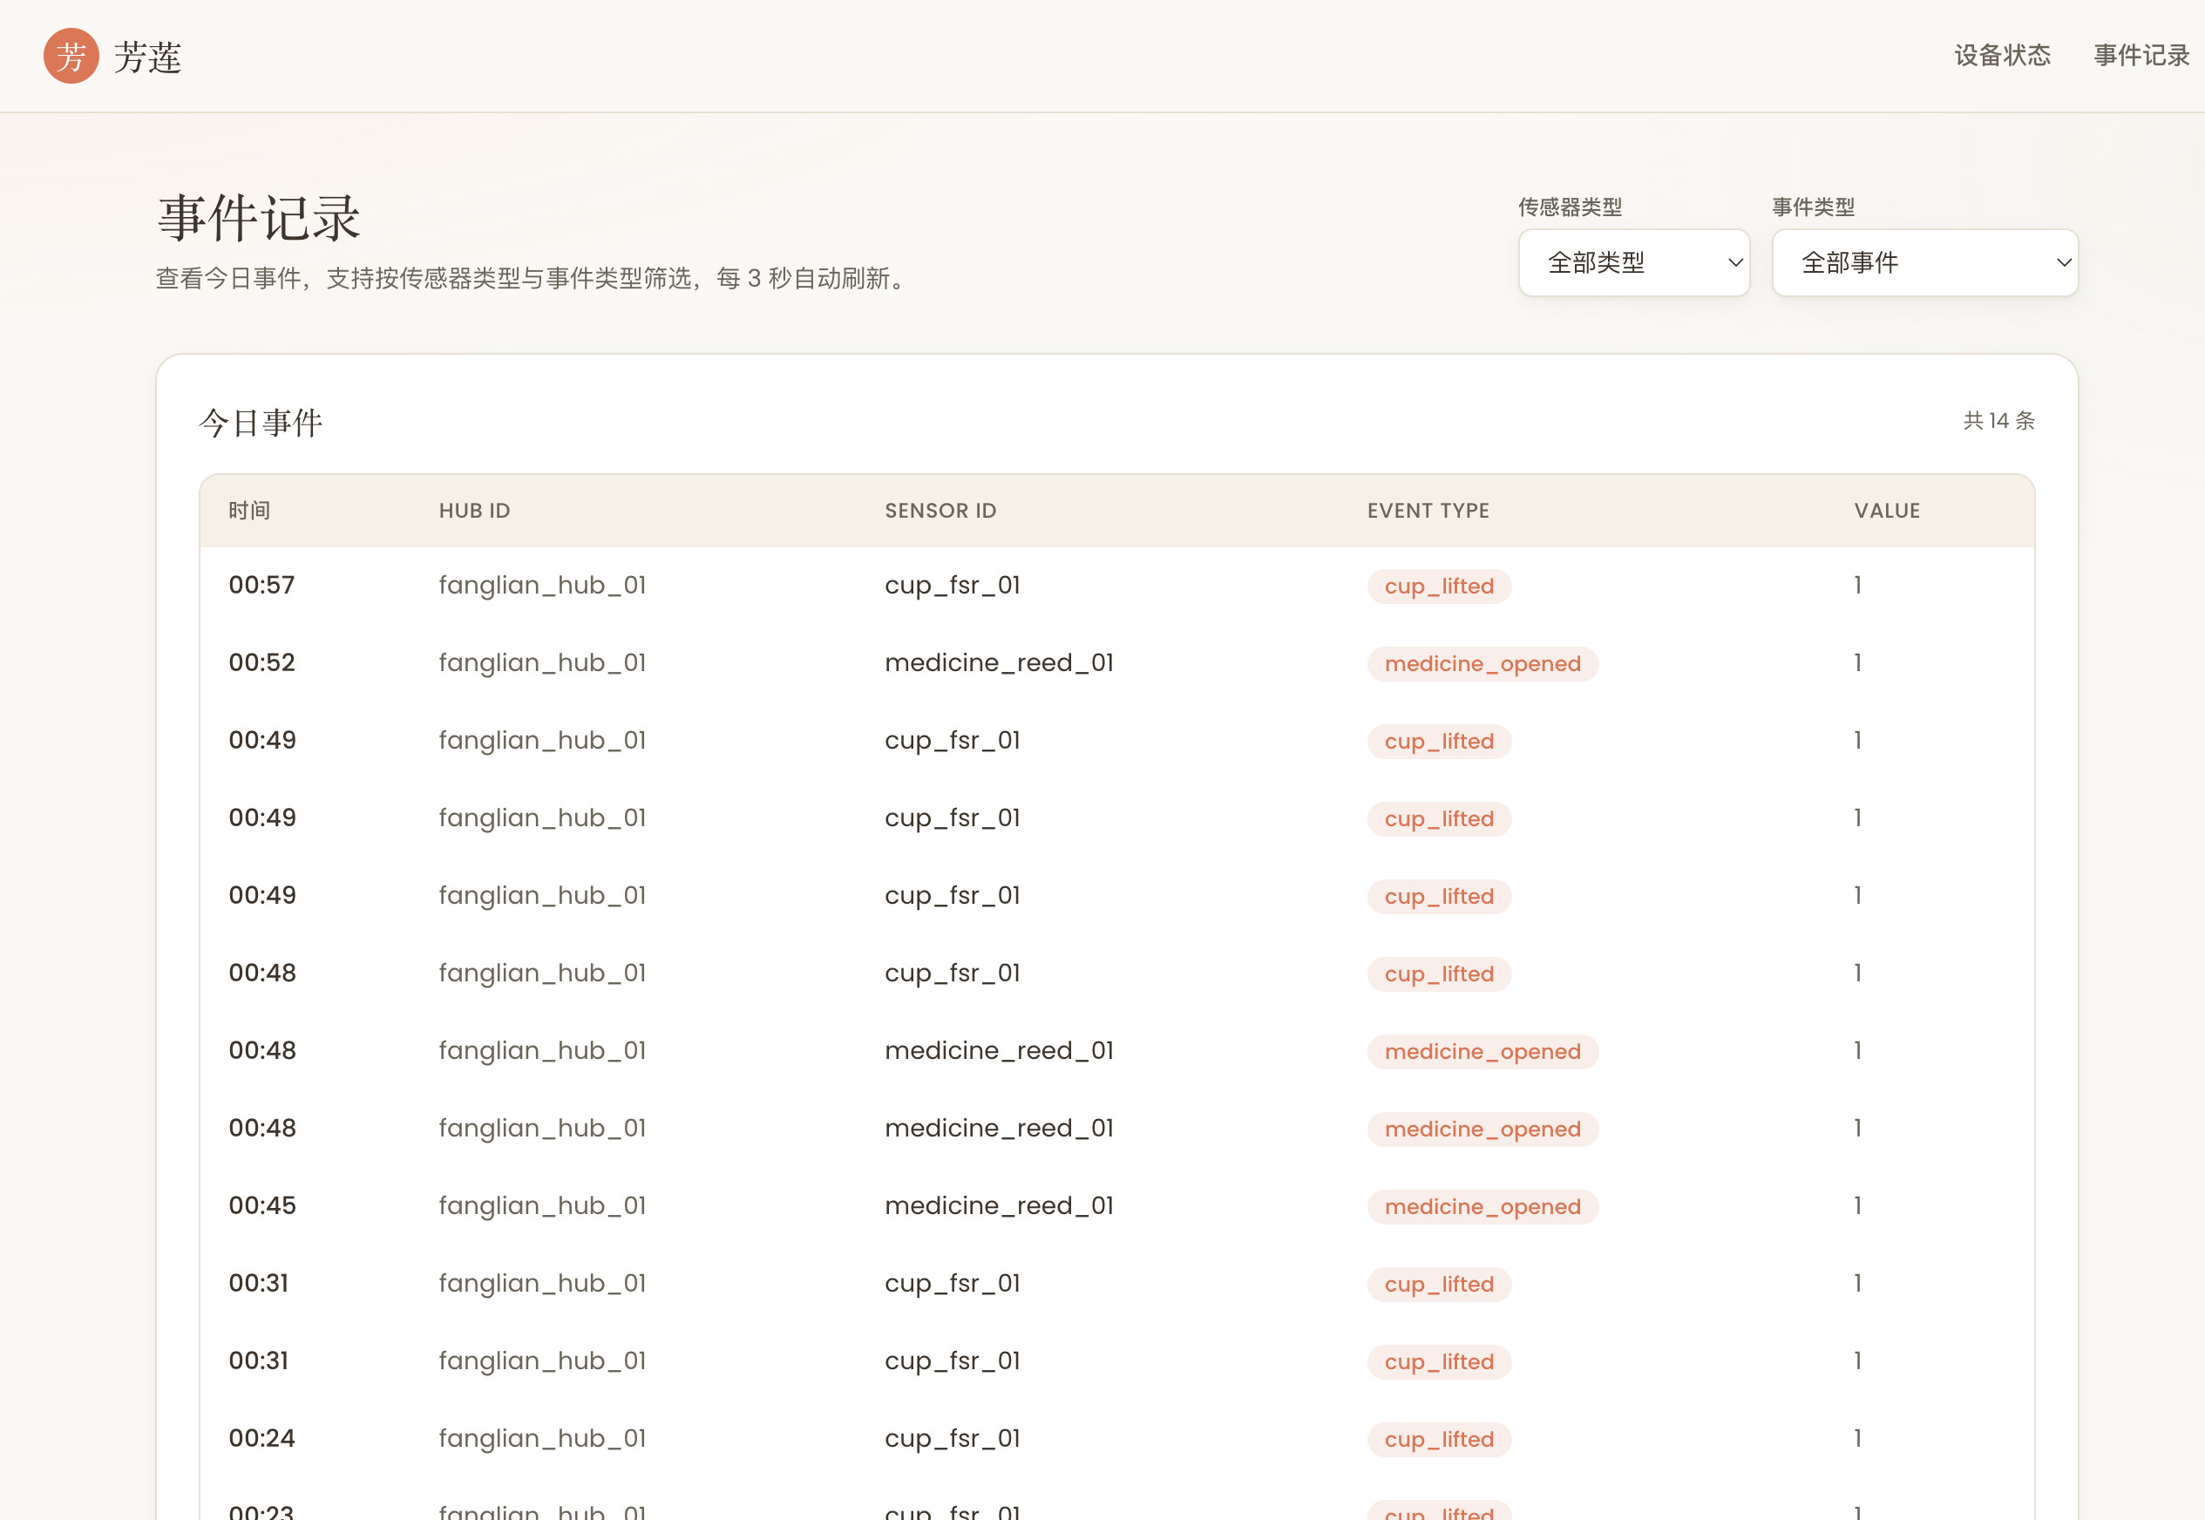Select the 00:52 time cell
This screenshot has height=1520, width=2205.
pos(261,663)
